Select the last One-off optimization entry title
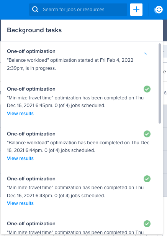The image size is (167, 236). coord(31,223)
